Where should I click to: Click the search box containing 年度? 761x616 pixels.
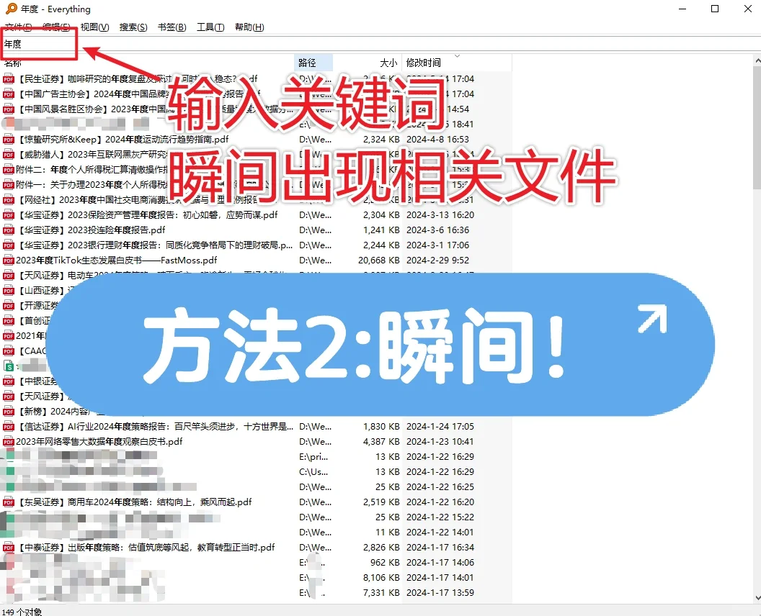pos(39,44)
